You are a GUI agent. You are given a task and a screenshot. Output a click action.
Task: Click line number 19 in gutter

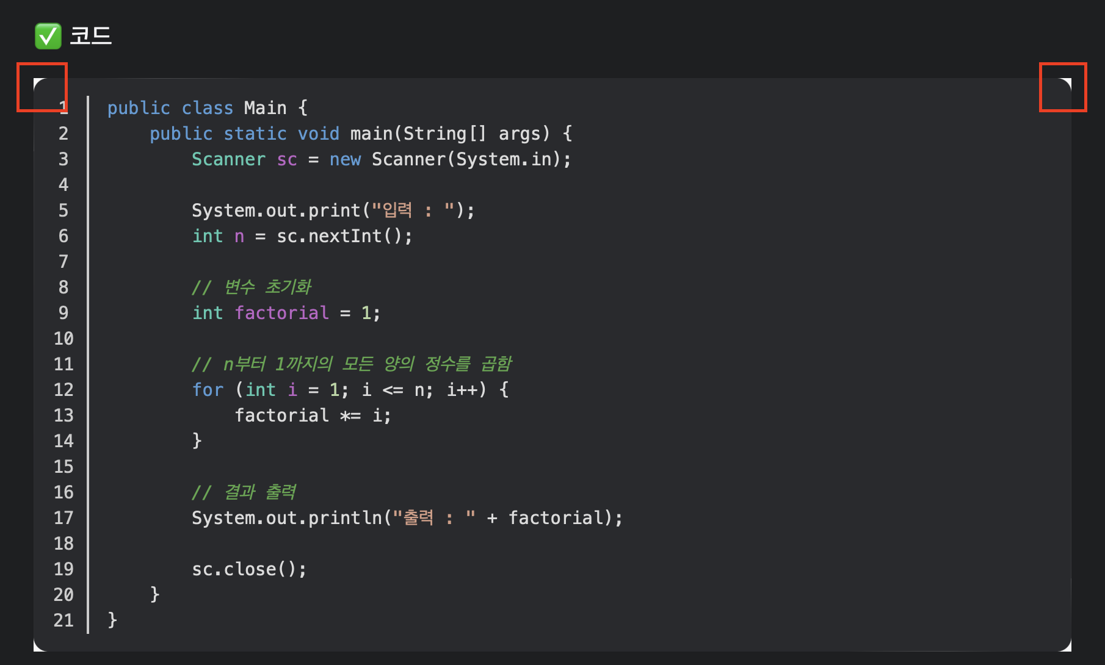pos(63,569)
